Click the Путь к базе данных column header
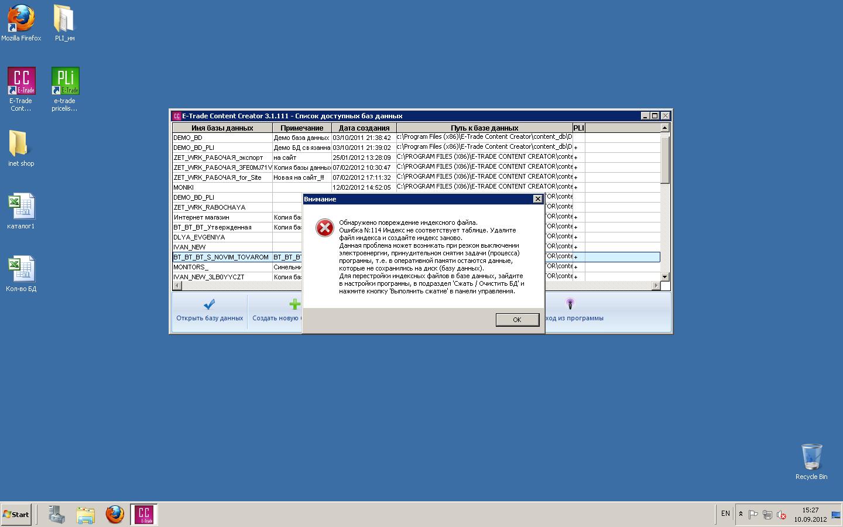The height and width of the screenshot is (527, 843). pyautogui.click(x=485, y=128)
